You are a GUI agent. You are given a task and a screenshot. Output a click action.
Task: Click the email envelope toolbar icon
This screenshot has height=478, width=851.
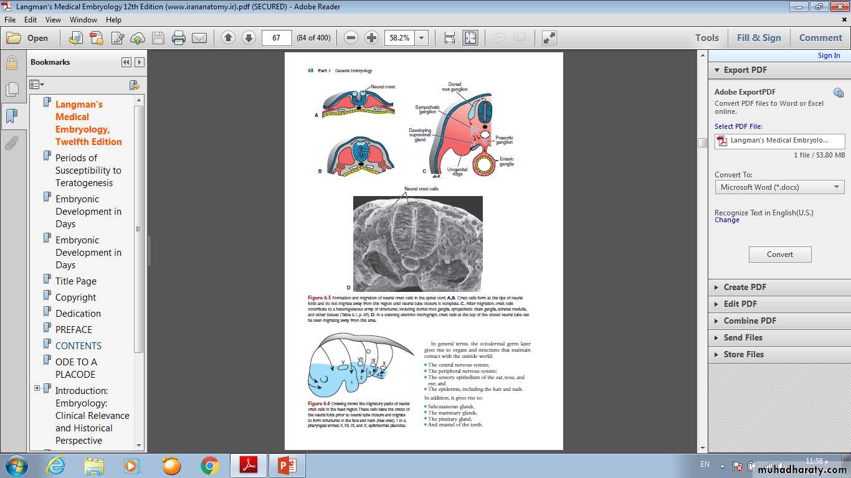pos(199,38)
